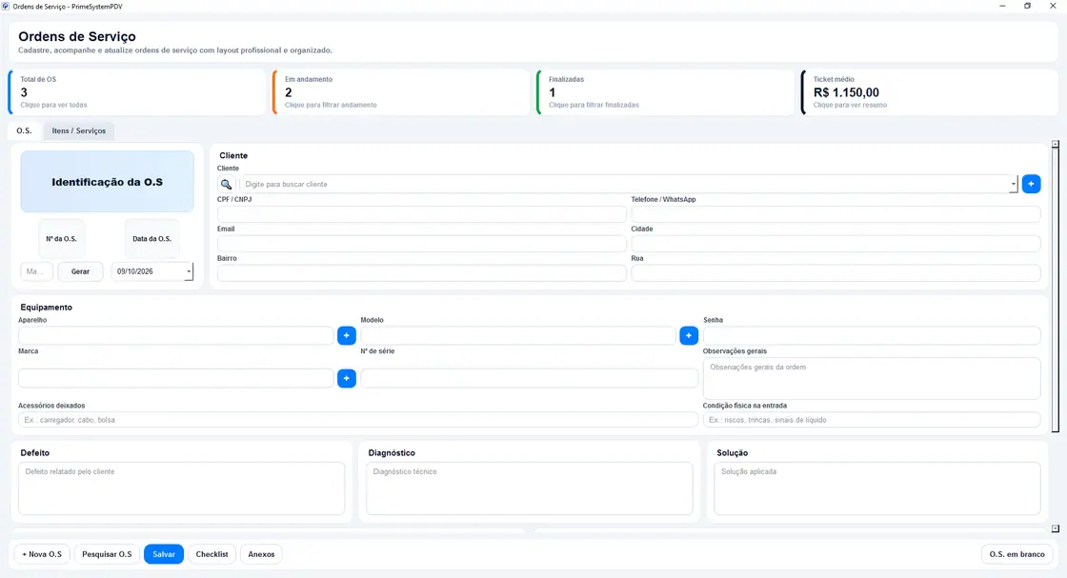Add a new client with the plus button

1031,184
